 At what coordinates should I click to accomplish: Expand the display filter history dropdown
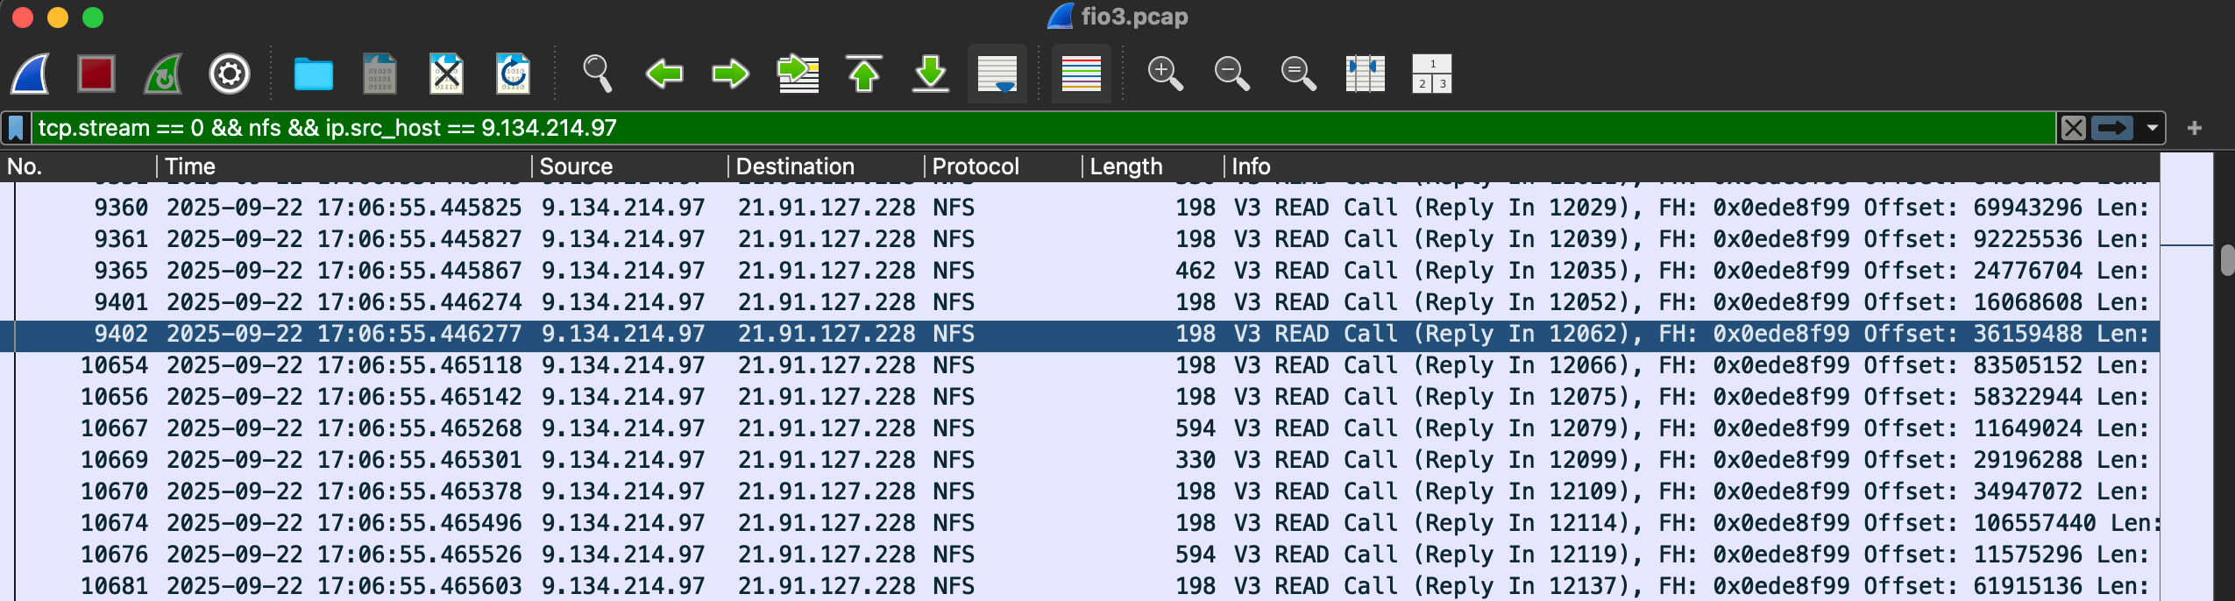click(2152, 128)
